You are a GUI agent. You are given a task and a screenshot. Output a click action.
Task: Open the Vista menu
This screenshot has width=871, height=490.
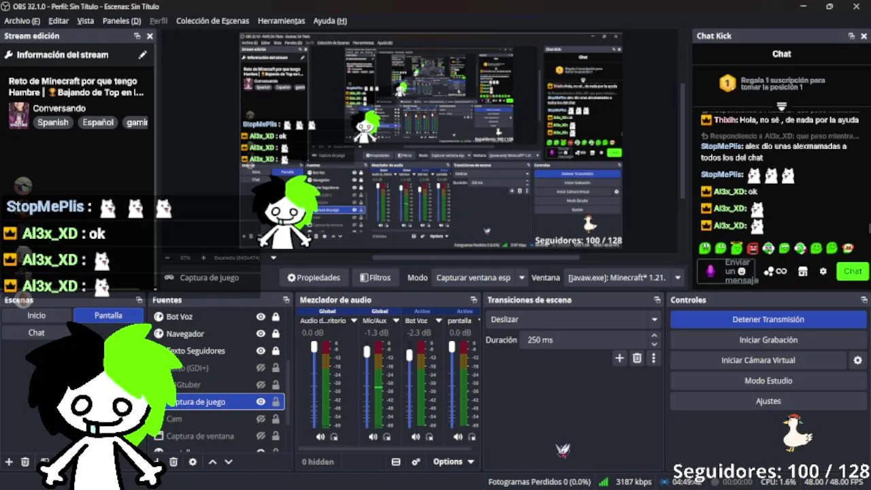86,21
